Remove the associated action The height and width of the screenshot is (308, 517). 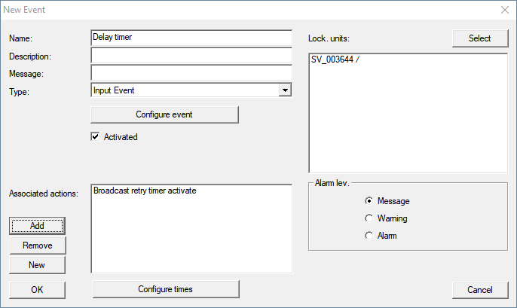(38, 245)
